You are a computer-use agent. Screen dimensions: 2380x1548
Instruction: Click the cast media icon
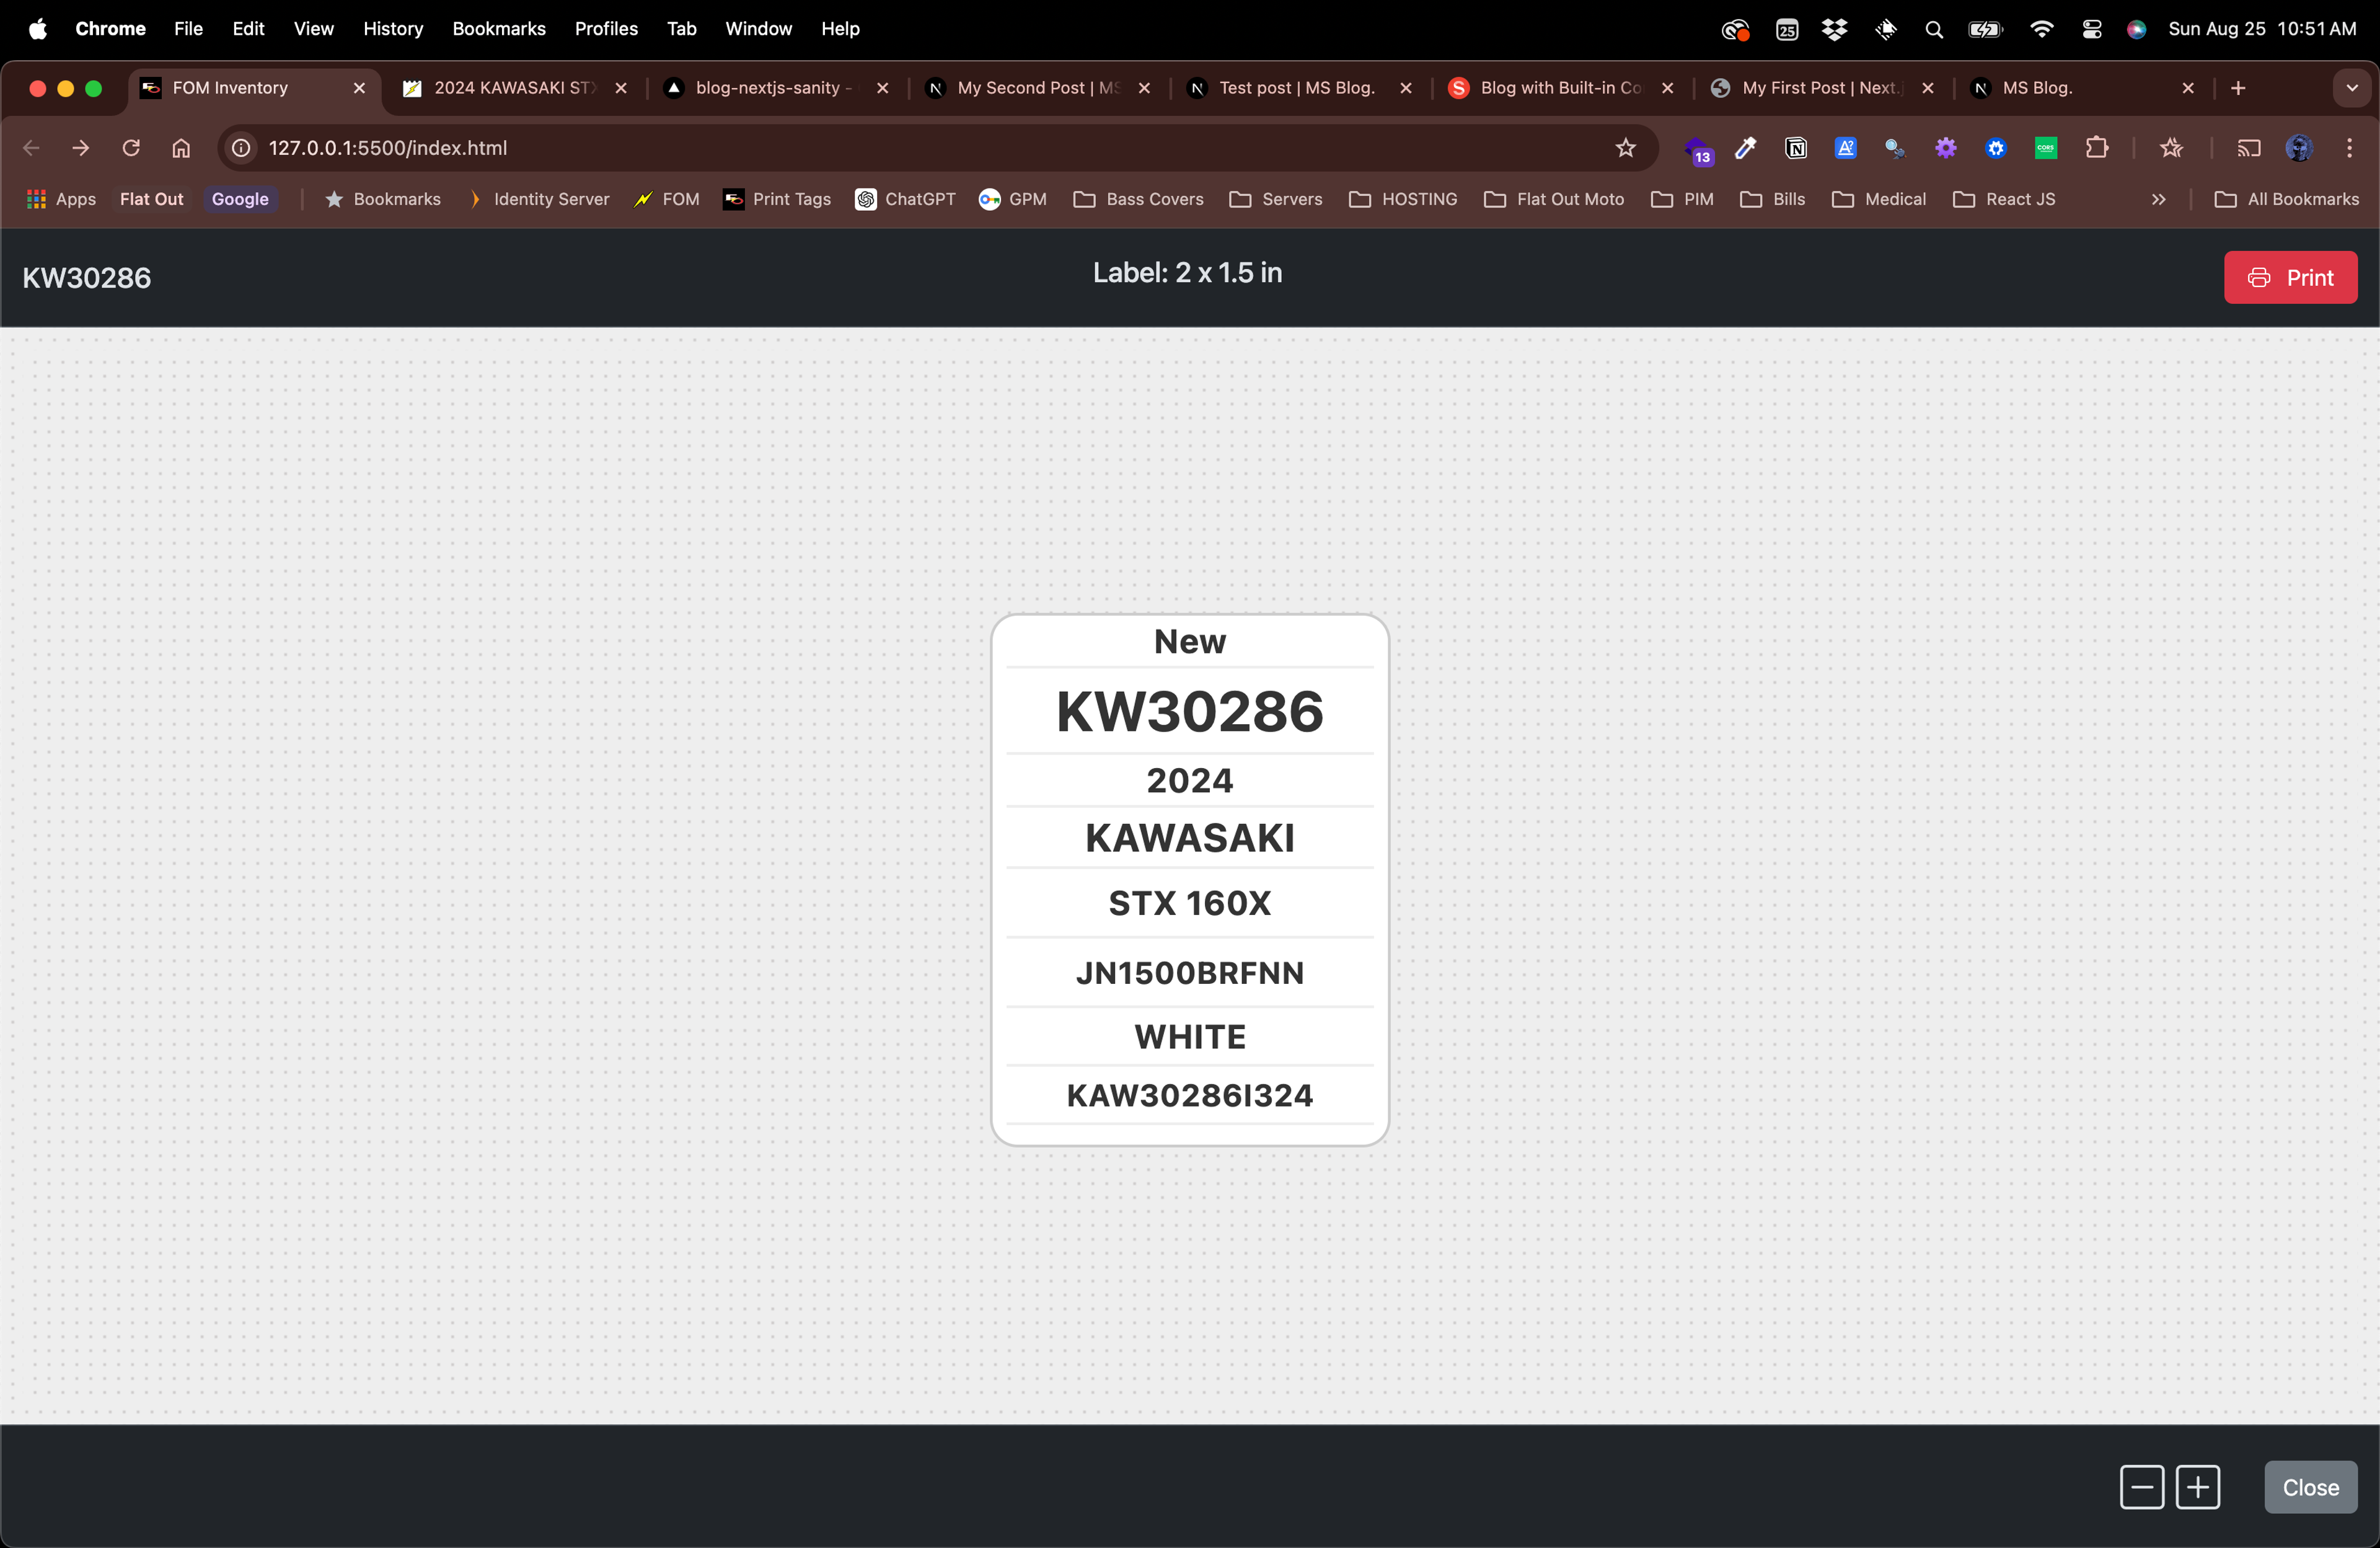(2248, 148)
